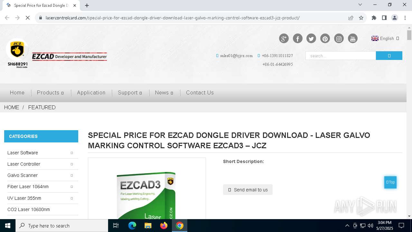The image size is (412, 232).
Task: Open the Chrome three-dot menu
Action: click(x=405, y=18)
